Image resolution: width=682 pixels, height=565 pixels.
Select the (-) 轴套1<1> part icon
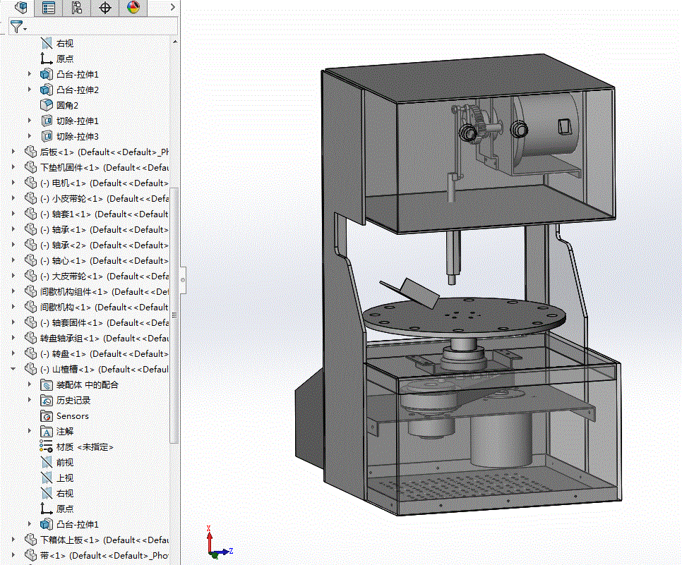[30, 214]
